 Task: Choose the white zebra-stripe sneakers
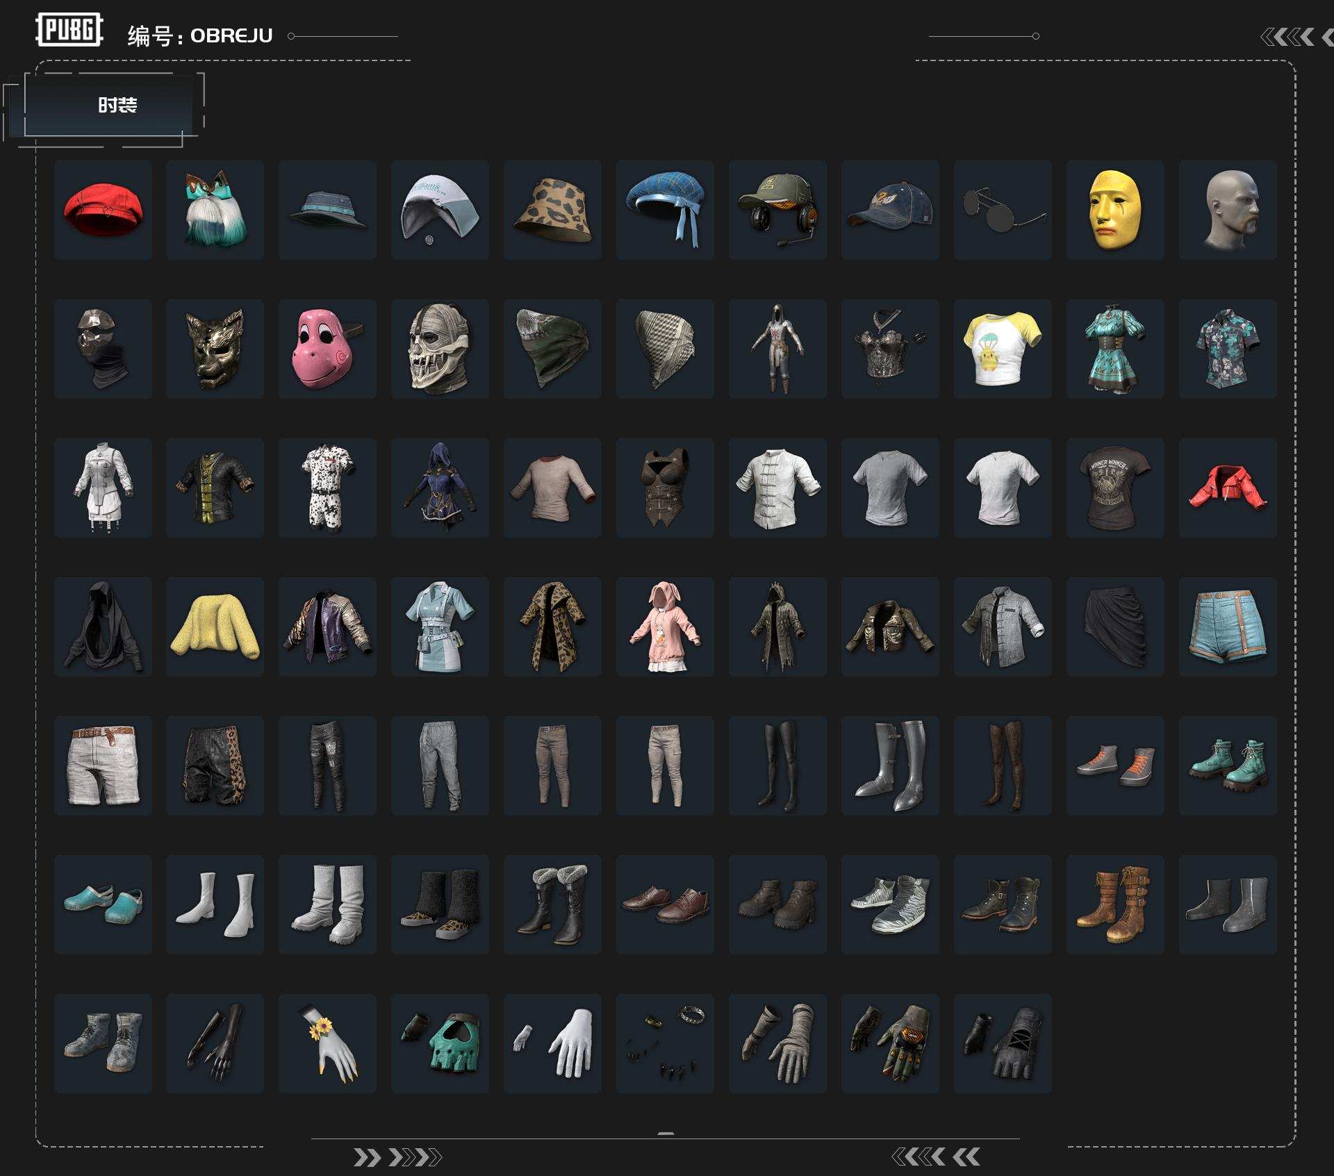890,904
